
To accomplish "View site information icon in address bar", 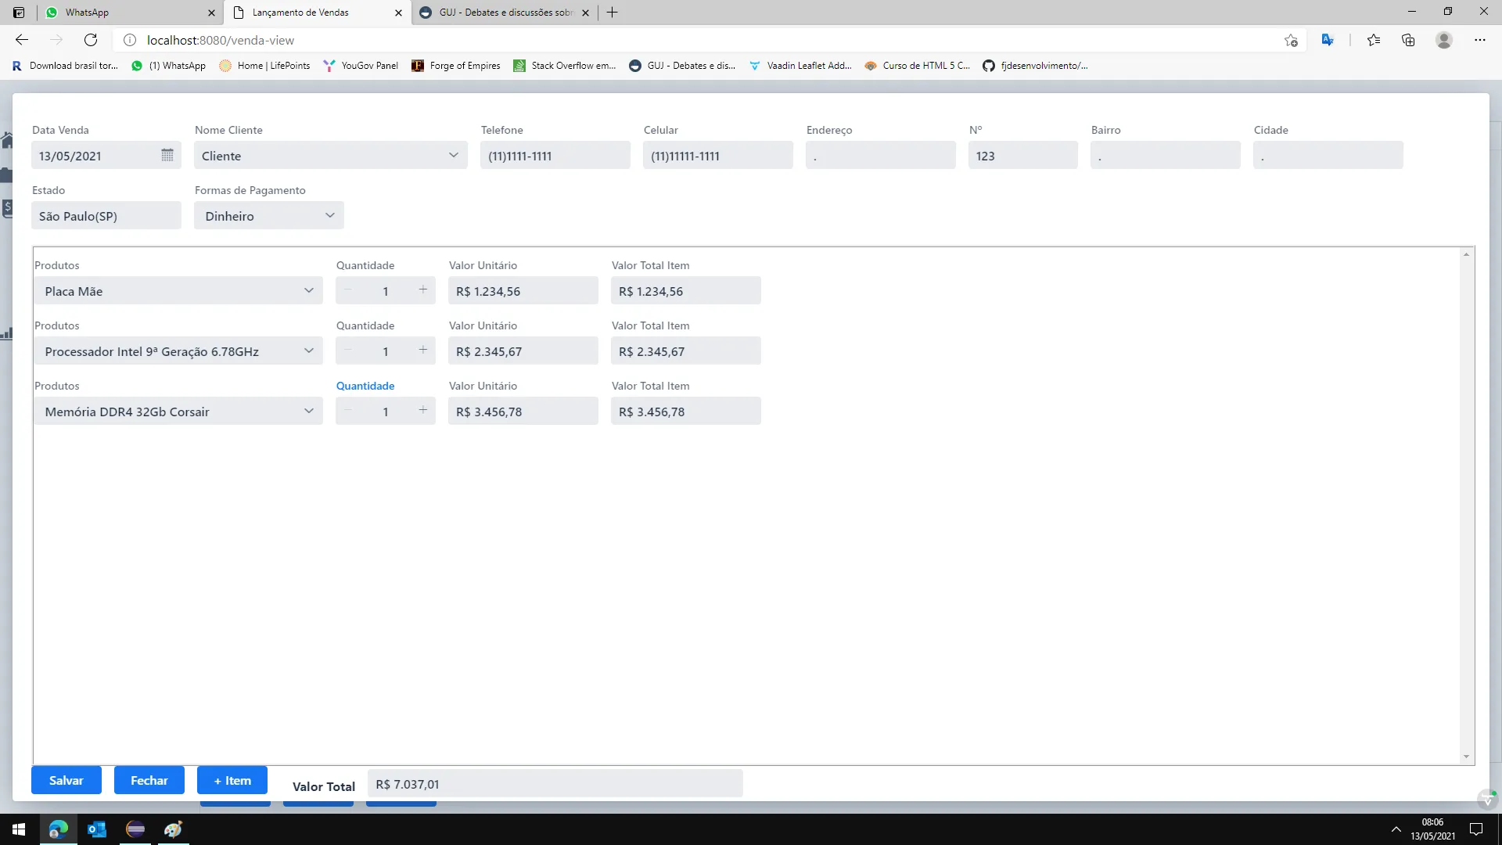I will tap(130, 40).
